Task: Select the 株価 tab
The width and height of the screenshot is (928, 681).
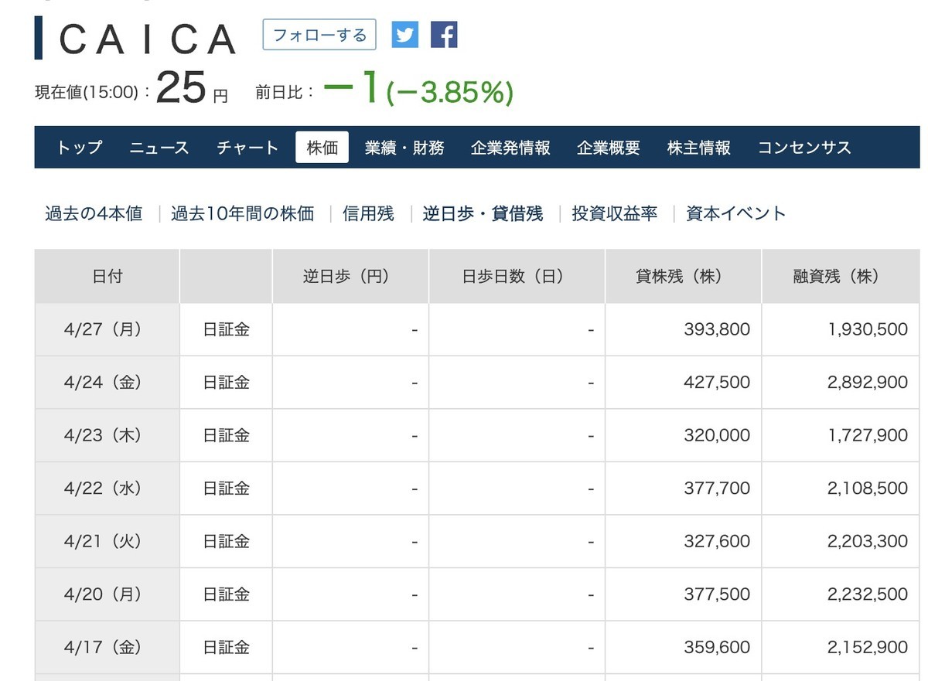Action: tap(322, 147)
